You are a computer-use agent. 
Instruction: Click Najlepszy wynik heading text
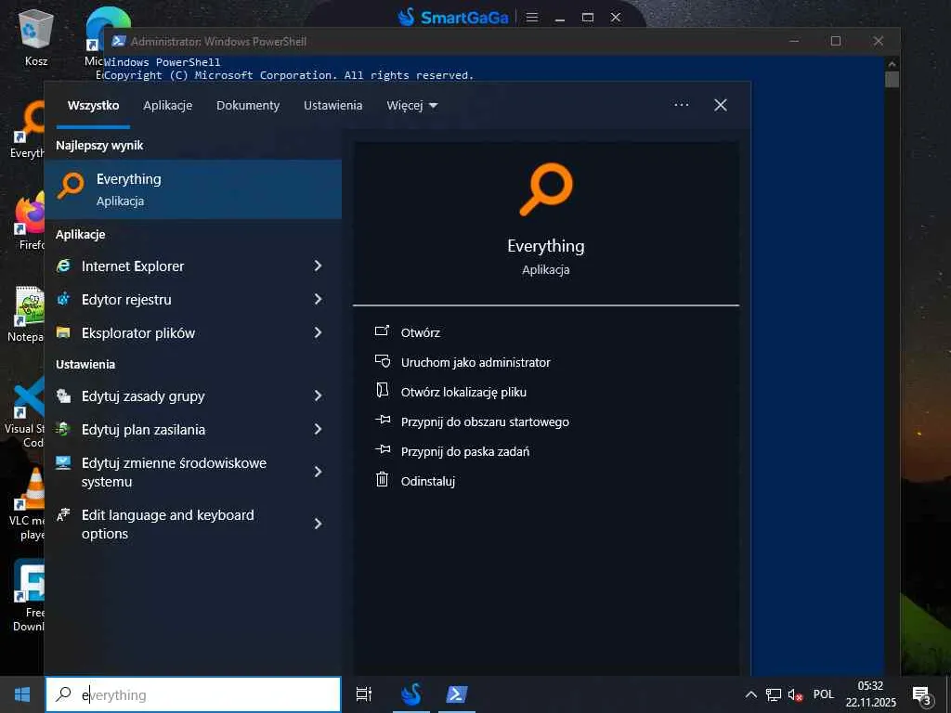(x=99, y=146)
